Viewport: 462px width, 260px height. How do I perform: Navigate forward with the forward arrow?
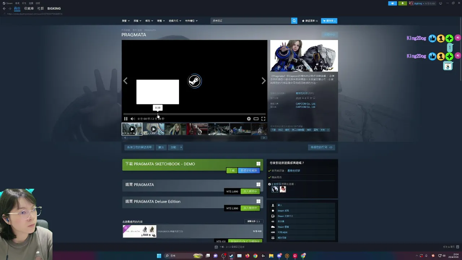(9, 8)
